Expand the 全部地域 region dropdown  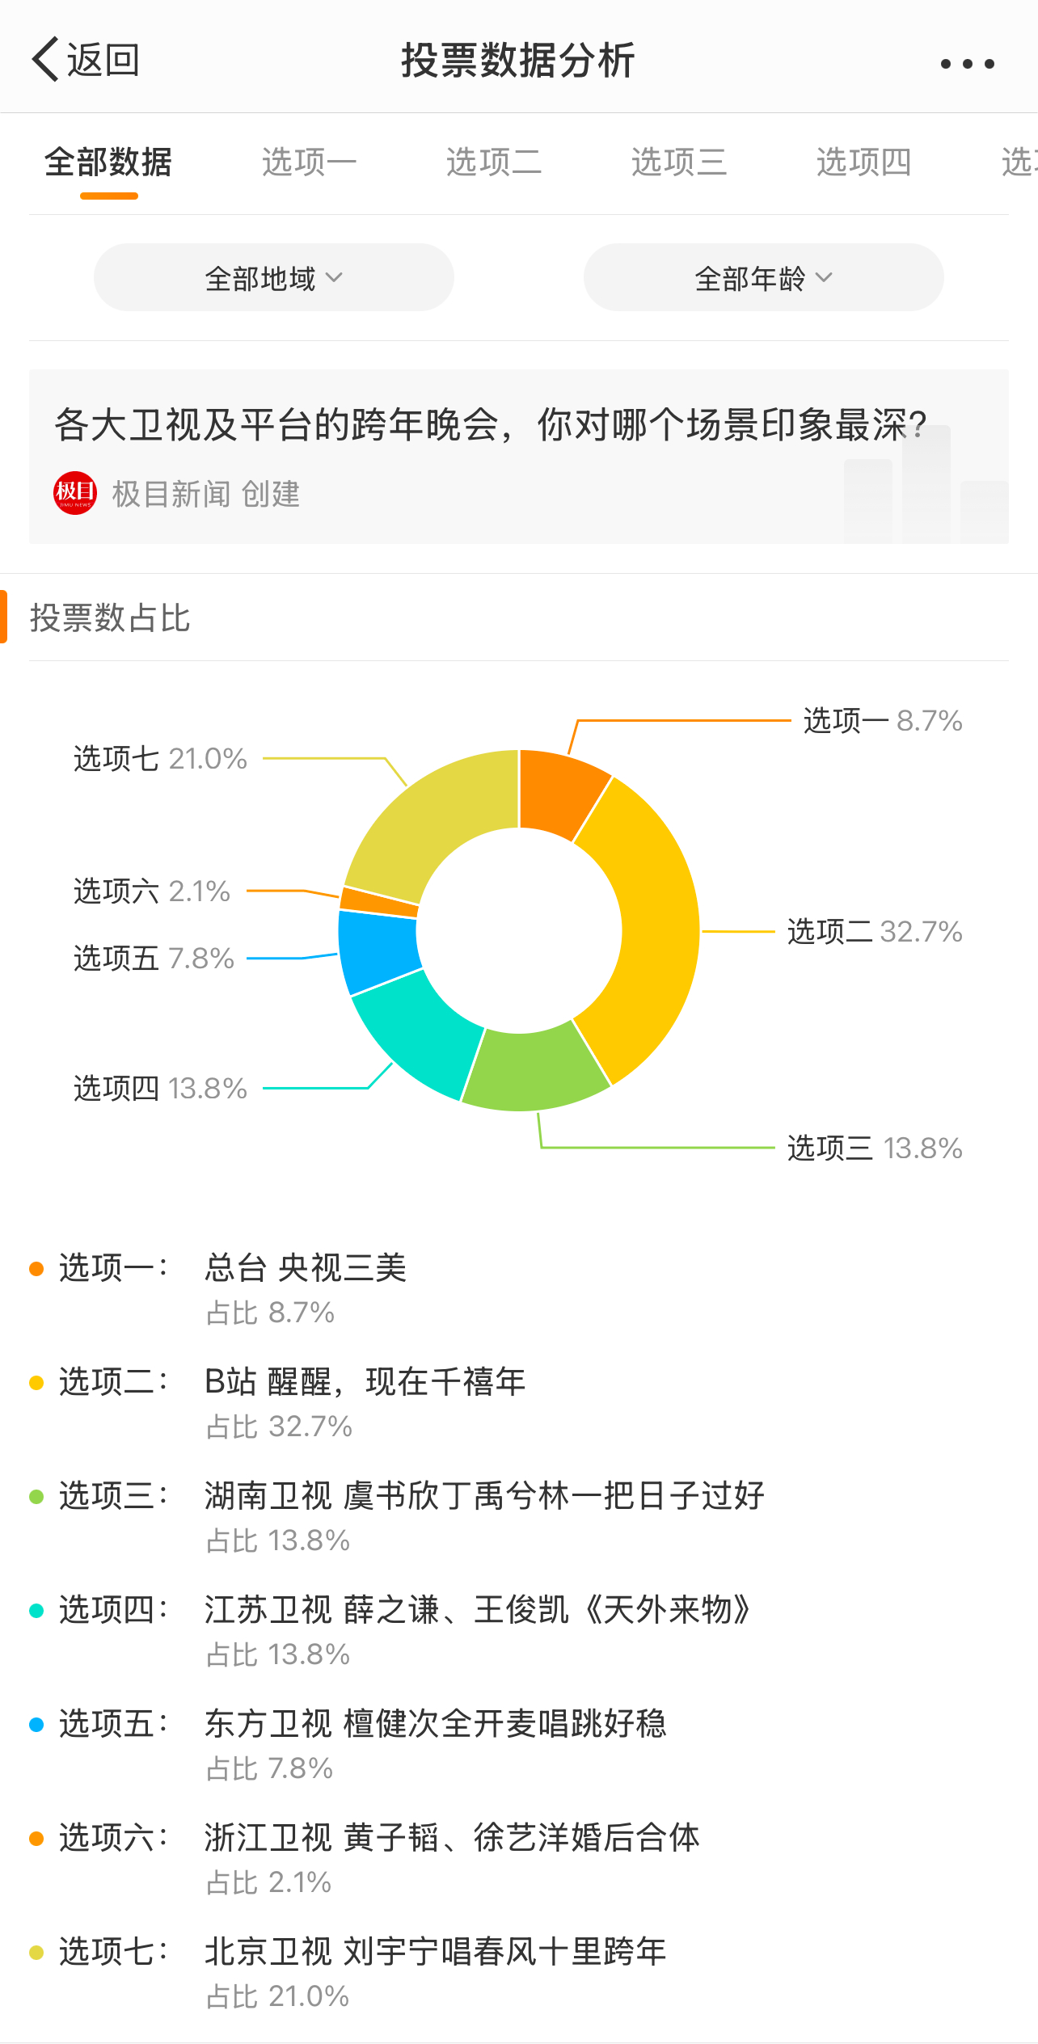pyautogui.click(x=273, y=278)
